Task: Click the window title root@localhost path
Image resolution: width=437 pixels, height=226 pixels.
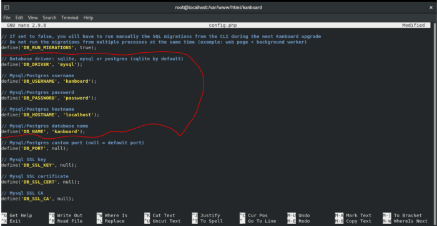Action: (219, 7)
